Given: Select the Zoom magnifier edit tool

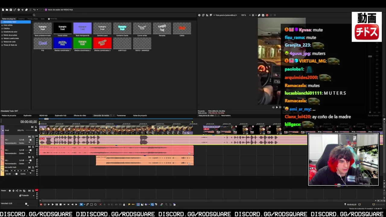Looking at the screenshot, I should point(95,205).
